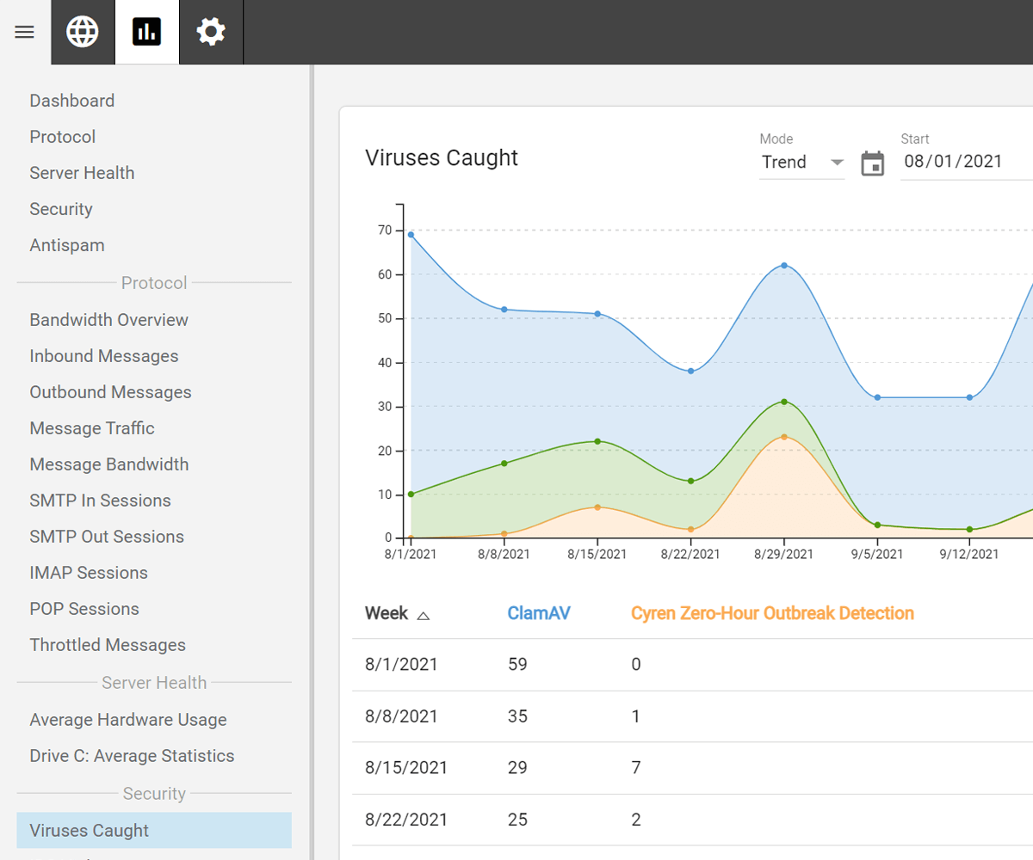Open Dashboard in the sidebar
Screen dimensions: 1033x860
pos(72,101)
